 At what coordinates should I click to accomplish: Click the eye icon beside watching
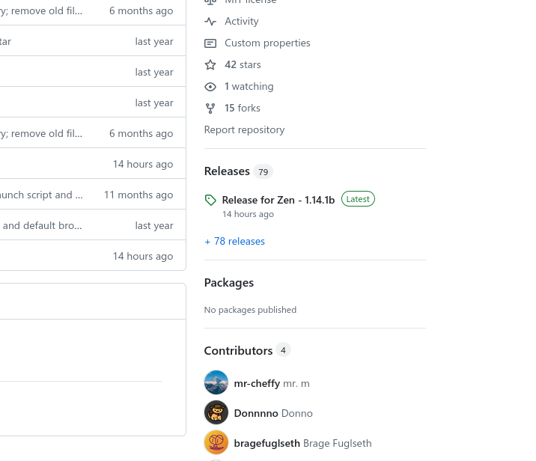(x=210, y=87)
